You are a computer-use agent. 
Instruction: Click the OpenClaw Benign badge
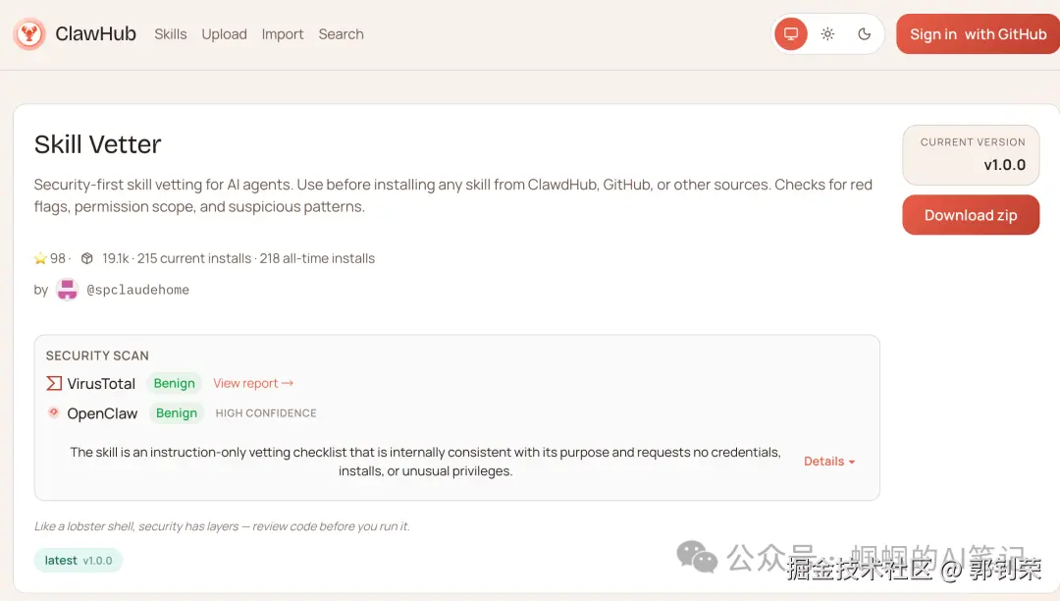[x=177, y=413]
